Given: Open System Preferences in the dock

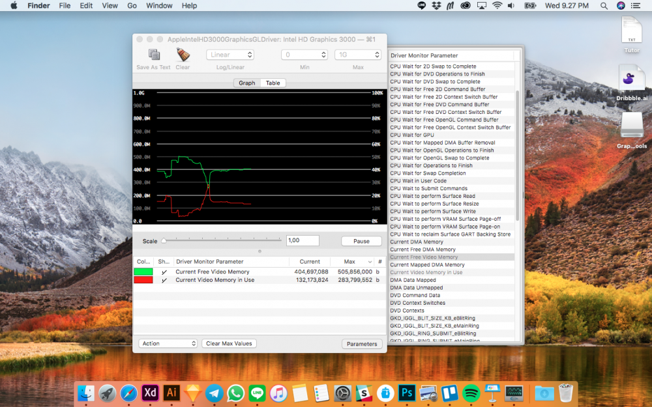Looking at the screenshot, I should pos(343,393).
